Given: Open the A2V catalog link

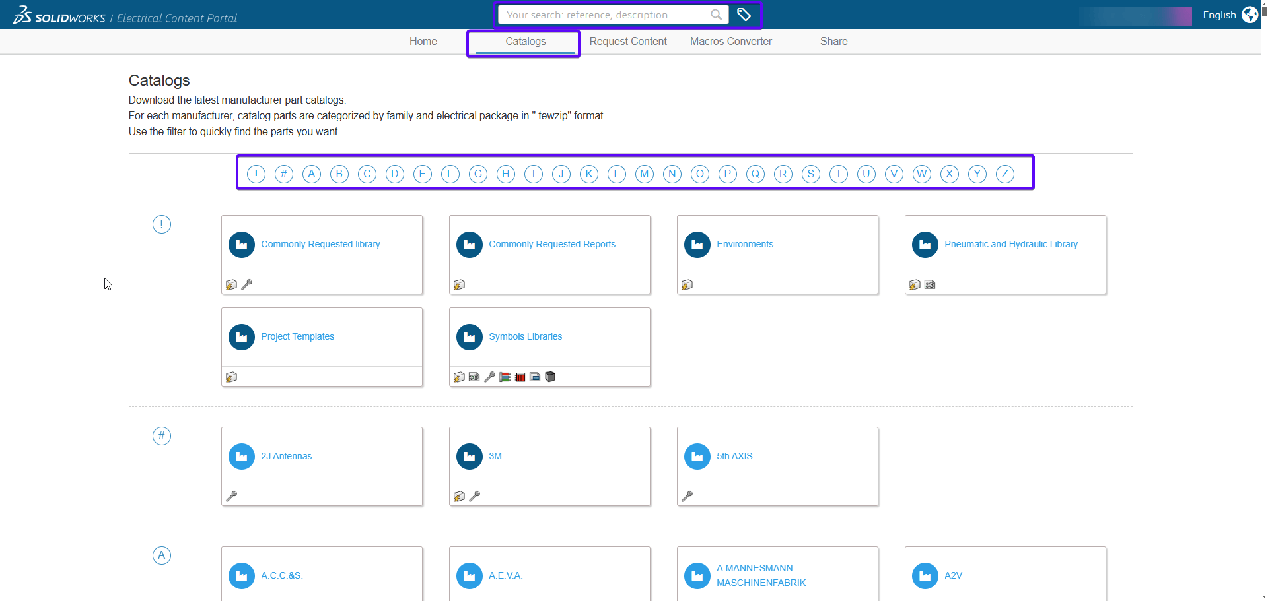Looking at the screenshot, I should [x=953, y=575].
